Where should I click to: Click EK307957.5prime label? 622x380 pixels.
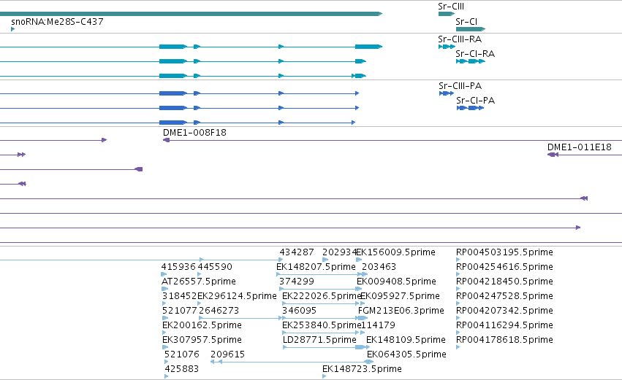coord(202,340)
